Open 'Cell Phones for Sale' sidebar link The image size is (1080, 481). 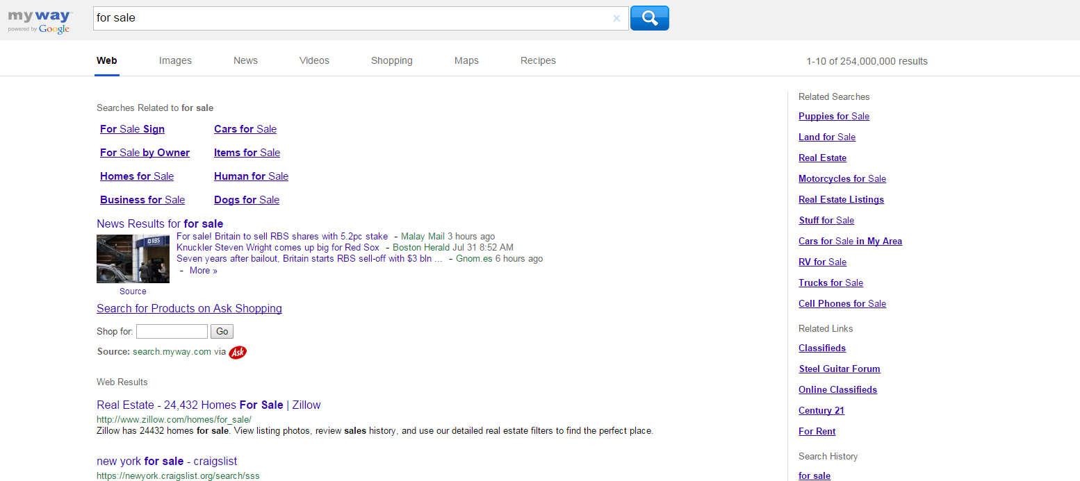pyautogui.click(x=842, y=304)
